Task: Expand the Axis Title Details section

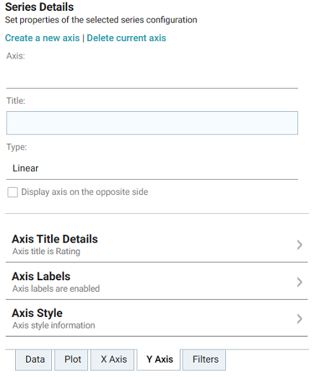Action: point(157,245)
